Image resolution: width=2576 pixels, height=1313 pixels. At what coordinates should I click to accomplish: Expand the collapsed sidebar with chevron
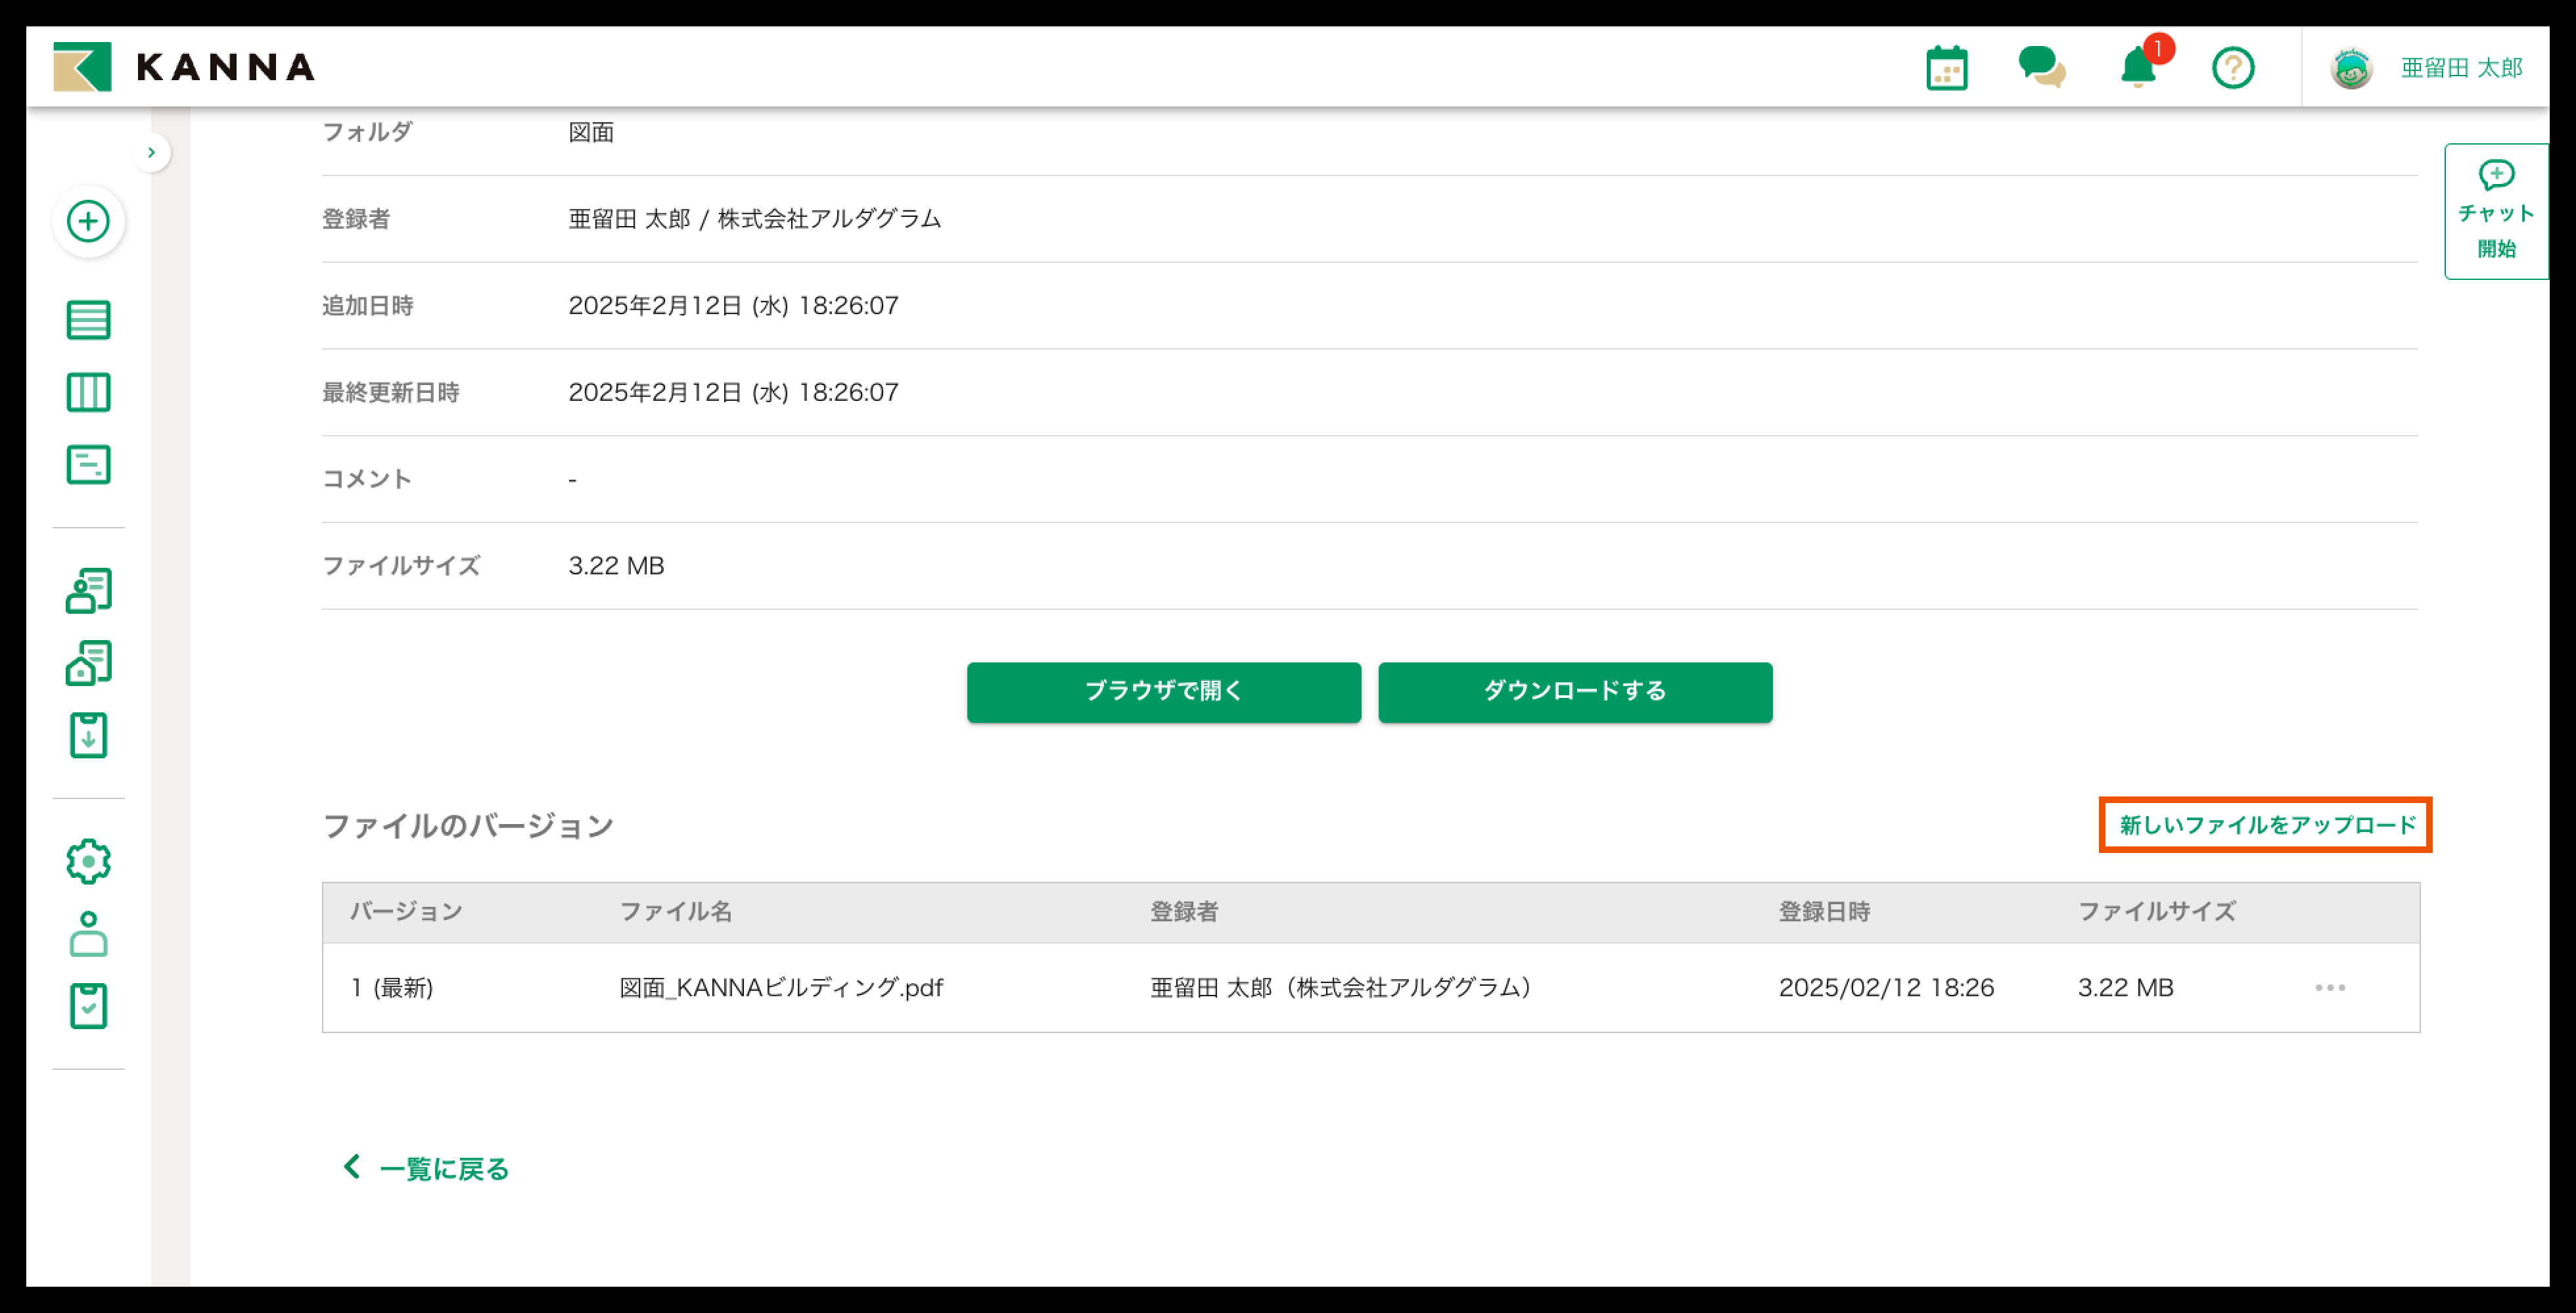(x=151, y=153)
